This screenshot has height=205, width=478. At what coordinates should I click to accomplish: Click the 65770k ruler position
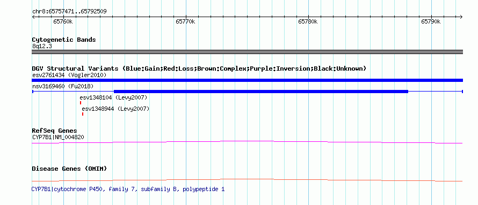tap(185, 21)
